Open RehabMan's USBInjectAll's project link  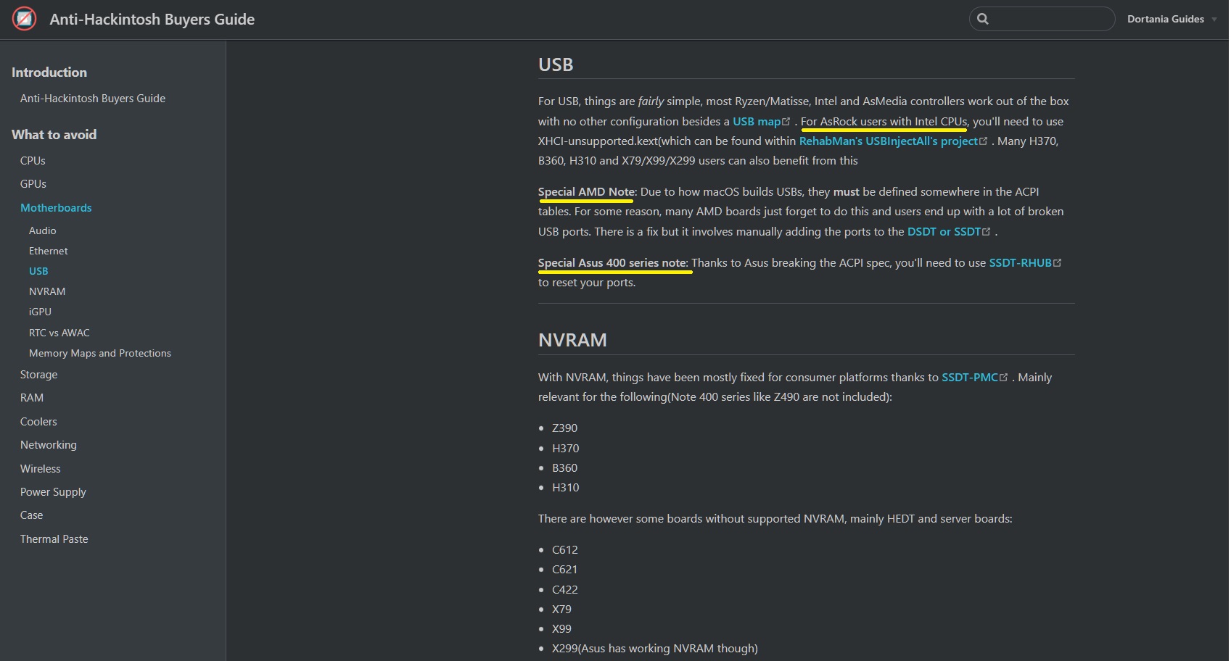(x=889, y=141)
